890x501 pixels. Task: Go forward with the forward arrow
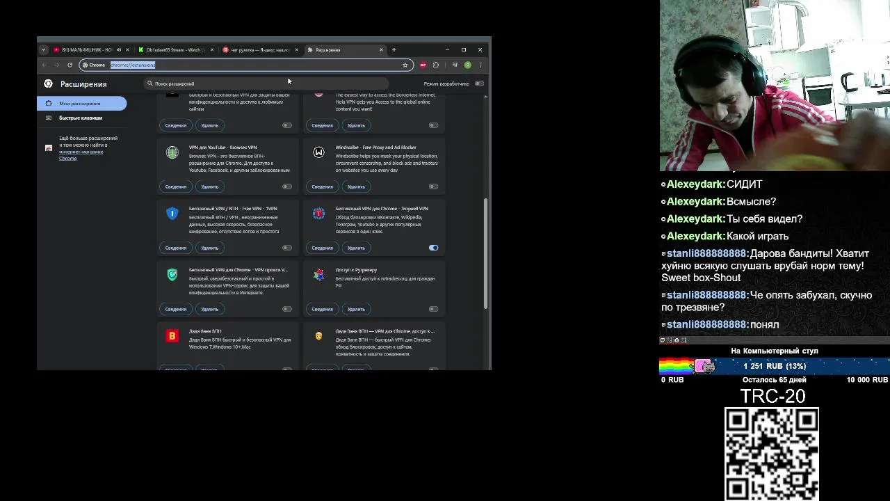57,65
